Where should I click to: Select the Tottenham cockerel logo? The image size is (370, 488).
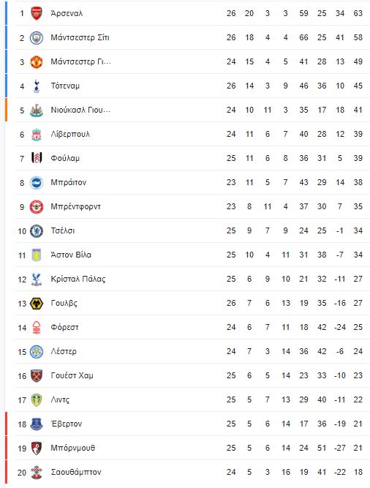(37, 86)
